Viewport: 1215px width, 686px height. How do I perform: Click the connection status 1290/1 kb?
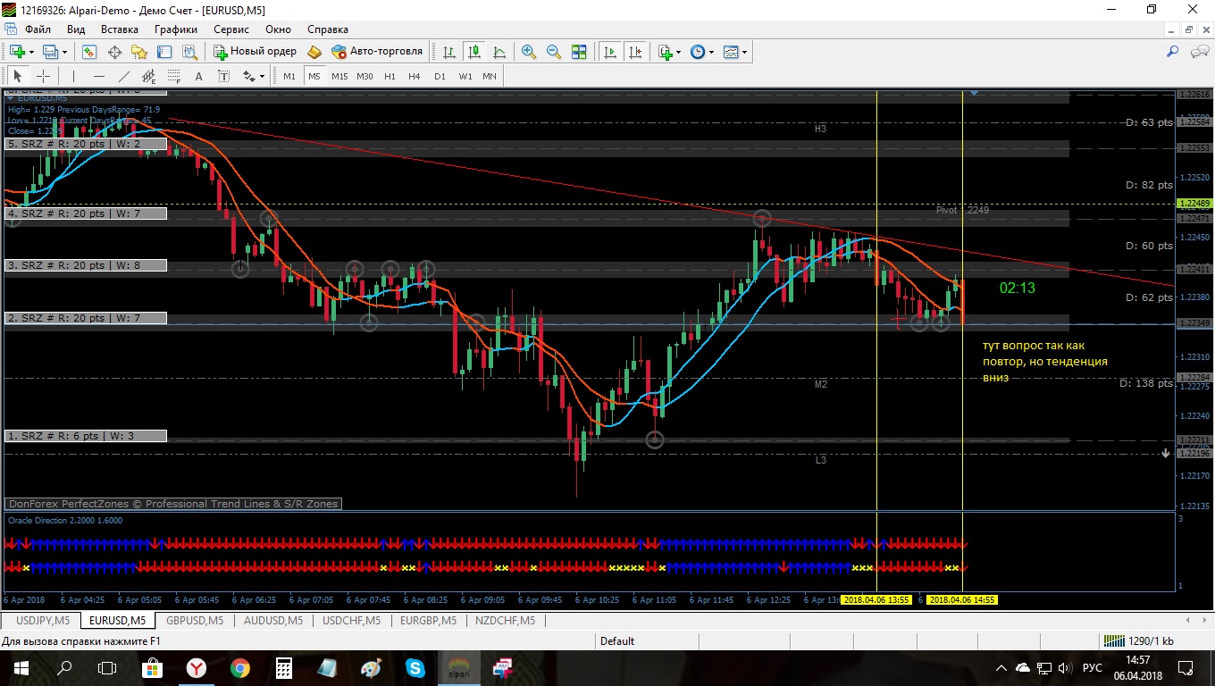click(x=1139, y=640)
